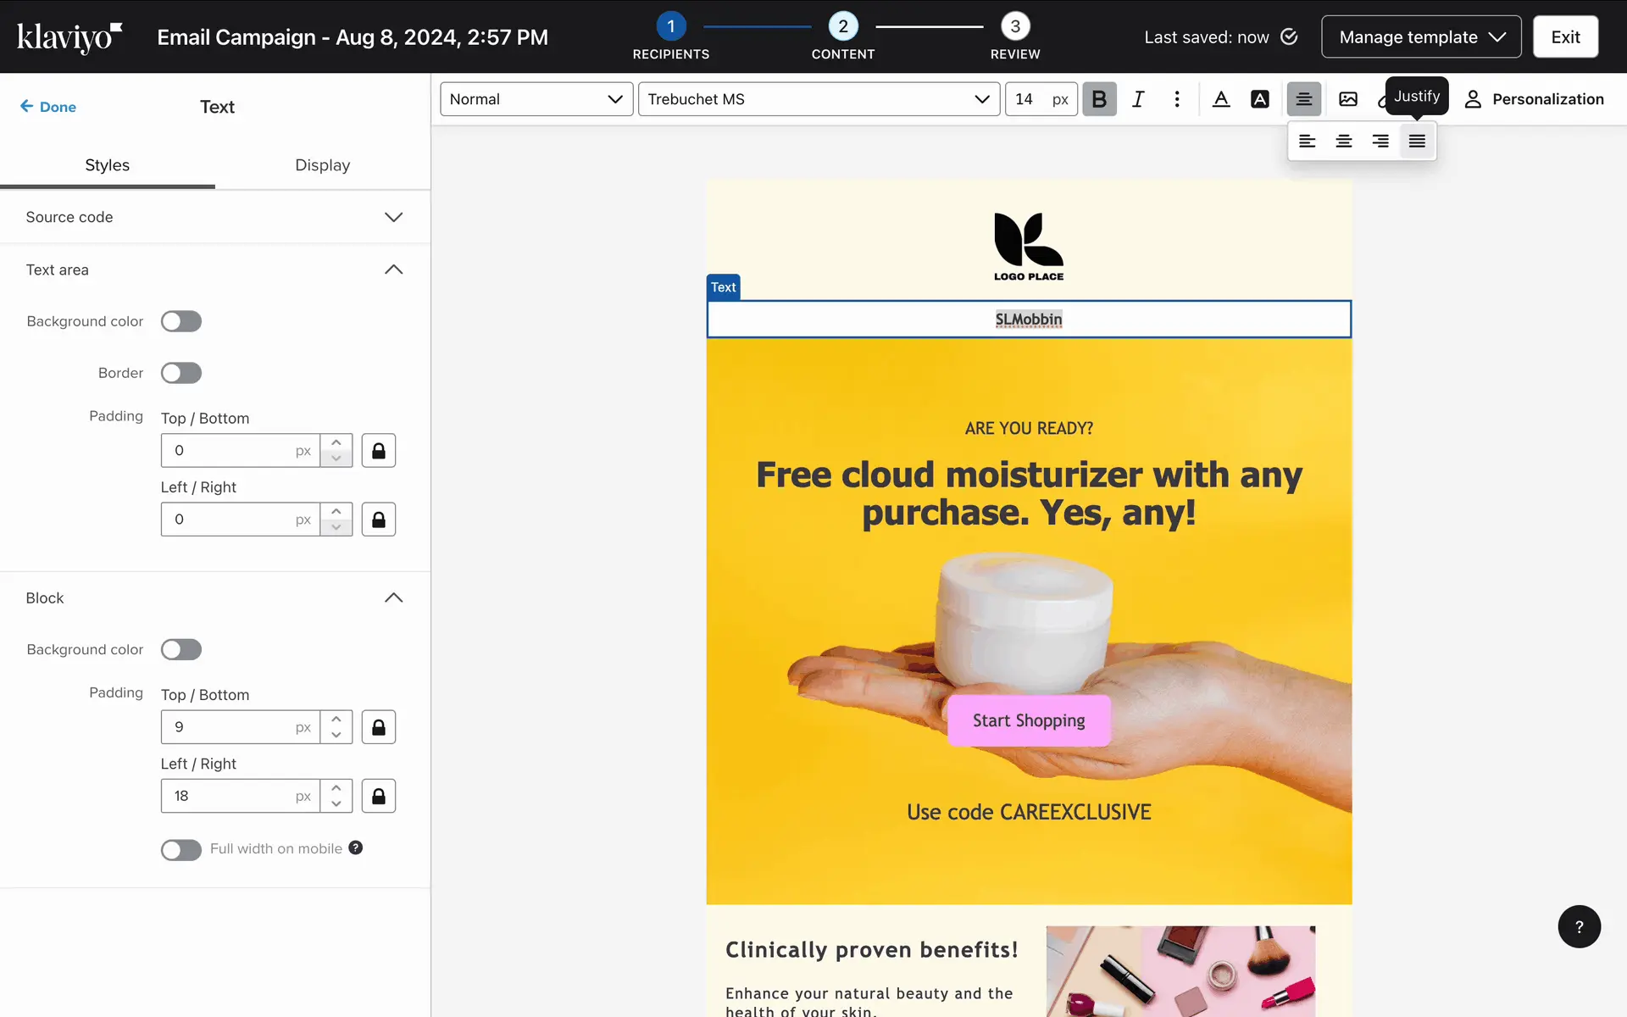Open the Trebuchet MS font dropdown

(819, 99)
